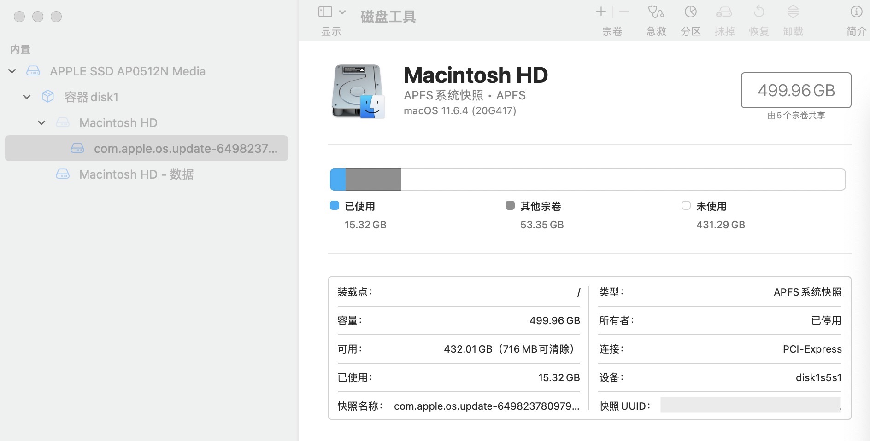Select 容器 disk1 in the sidebar
Screen dimensions: 870x441
pyautogui.click(x=91, y=97)
